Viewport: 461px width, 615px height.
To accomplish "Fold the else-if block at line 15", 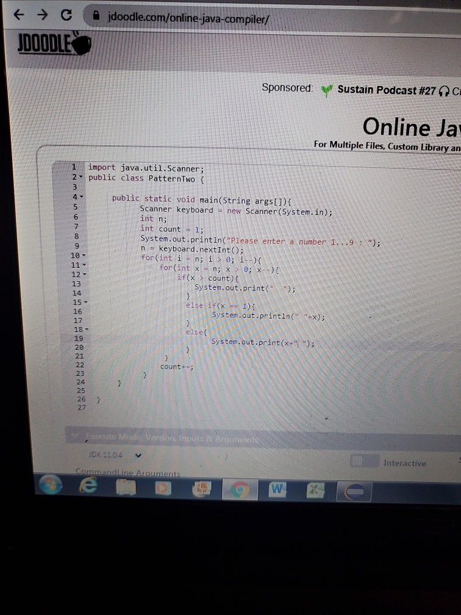I will (86, 303).
